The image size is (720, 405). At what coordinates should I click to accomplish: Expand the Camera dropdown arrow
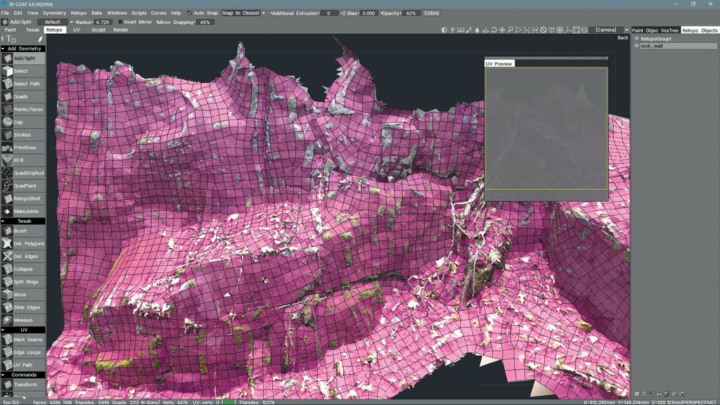click(x=626, y=30)
